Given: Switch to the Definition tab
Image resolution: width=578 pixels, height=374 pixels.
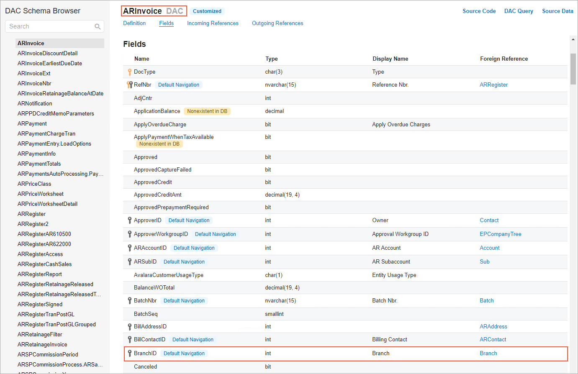Looking at the screenshot, I should (x=134, y=23).
